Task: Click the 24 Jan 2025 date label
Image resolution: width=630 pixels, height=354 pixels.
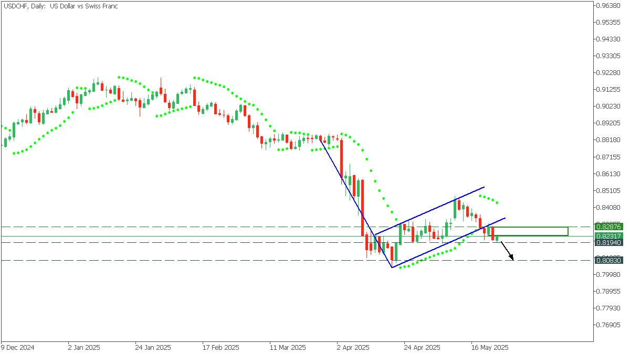Action: 153,348
